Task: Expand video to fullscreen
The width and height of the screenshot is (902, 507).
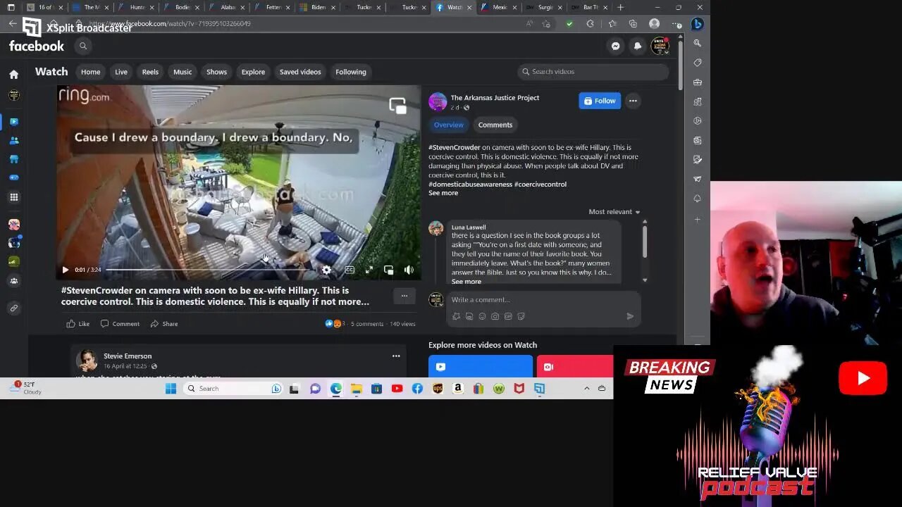Action: point(369,270)
